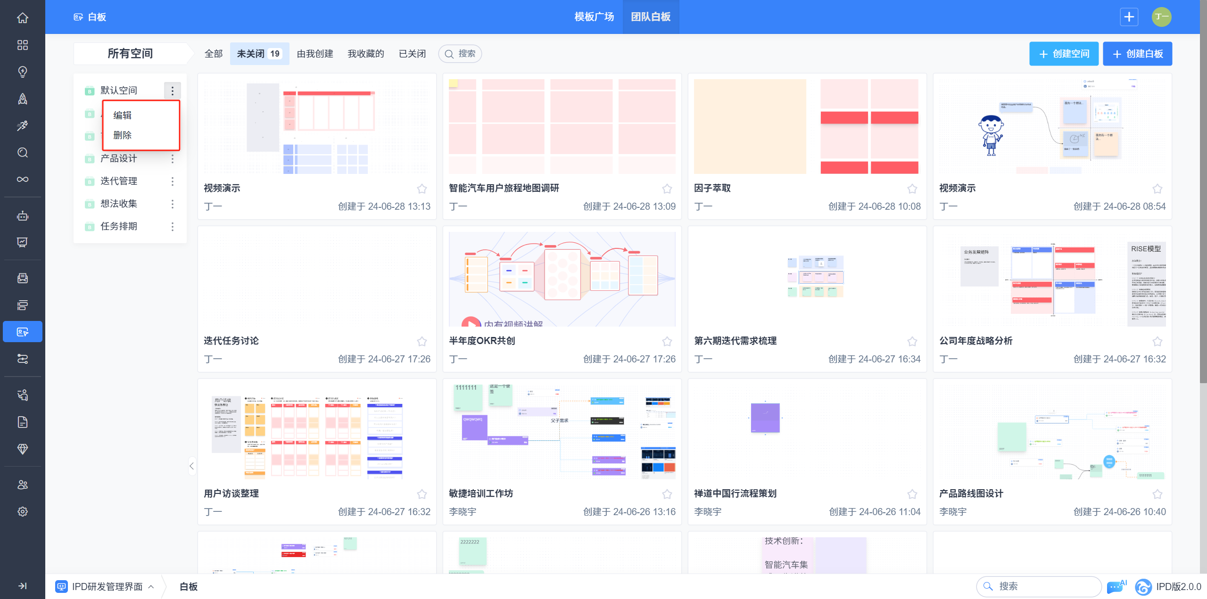The image size is (1207, 599).
Task: Click the rocket icon in the left sidebar
Action: pyautogui.click(x=22, y=98)
